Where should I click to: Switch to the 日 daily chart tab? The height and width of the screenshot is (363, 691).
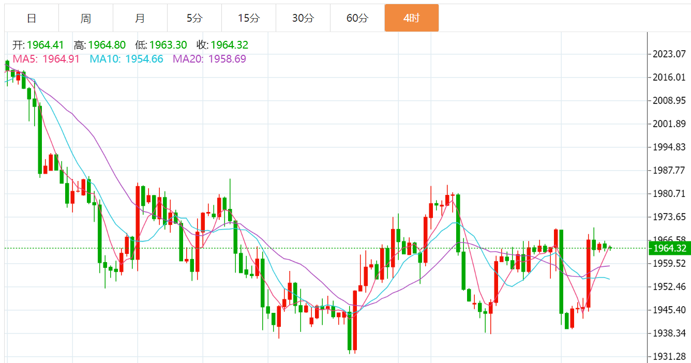[32, 18]
